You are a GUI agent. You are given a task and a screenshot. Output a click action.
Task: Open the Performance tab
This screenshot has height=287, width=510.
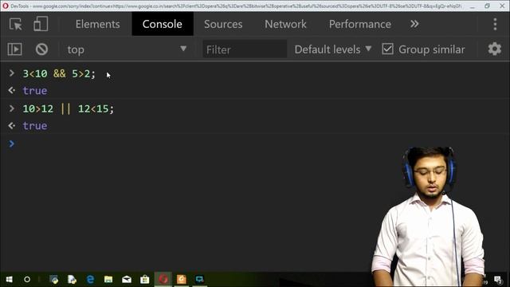(x=359, y=24)
